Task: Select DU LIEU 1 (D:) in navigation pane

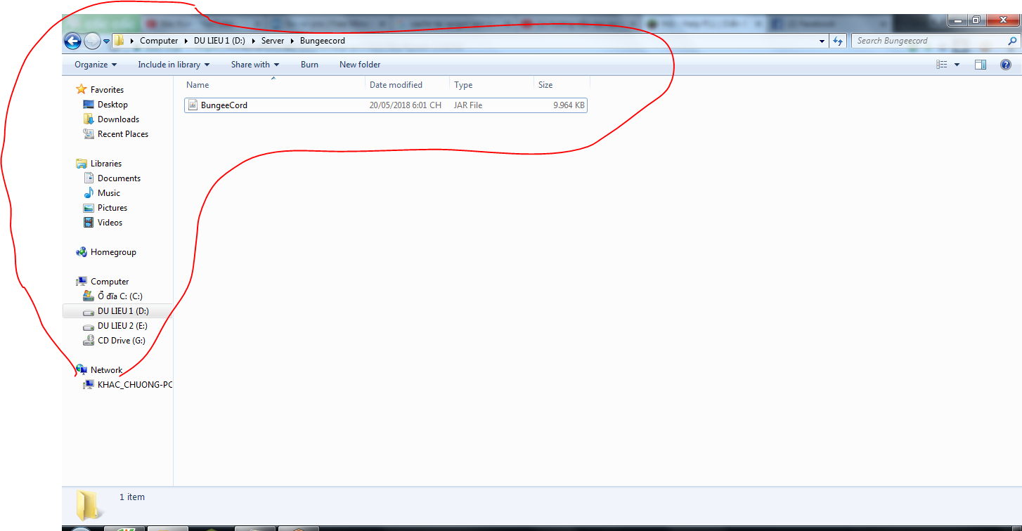Action: (123, 311)
